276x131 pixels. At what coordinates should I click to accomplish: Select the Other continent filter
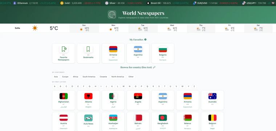click(131, 77)
